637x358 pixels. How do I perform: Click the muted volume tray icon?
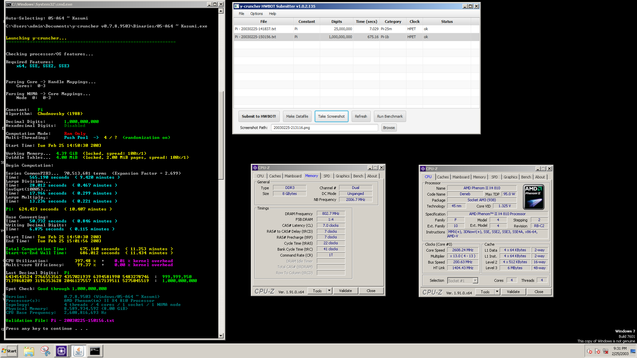tap(590, 351)
